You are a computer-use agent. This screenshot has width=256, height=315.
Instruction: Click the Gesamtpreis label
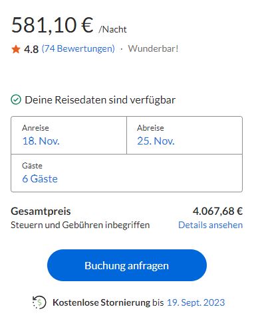(41, 212)
